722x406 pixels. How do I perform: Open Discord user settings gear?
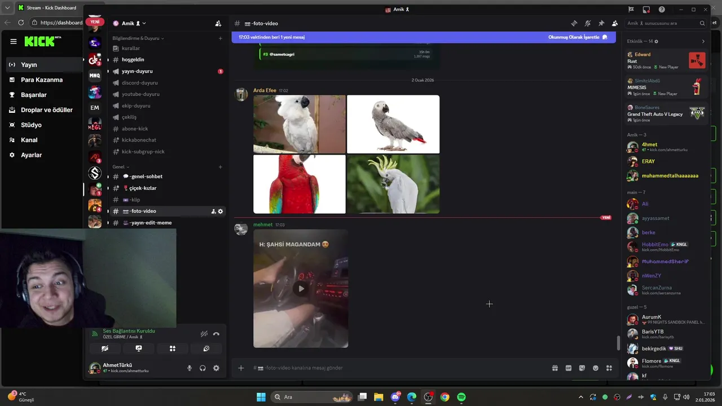click(216, 368)
